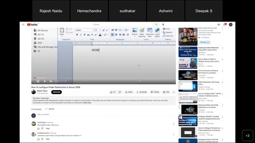Image resolution: width=255 pixels, height=143 pixels.
Task: Click the YouTube search magnifier button
Action: pyautogui.click(x=156, y=25)
